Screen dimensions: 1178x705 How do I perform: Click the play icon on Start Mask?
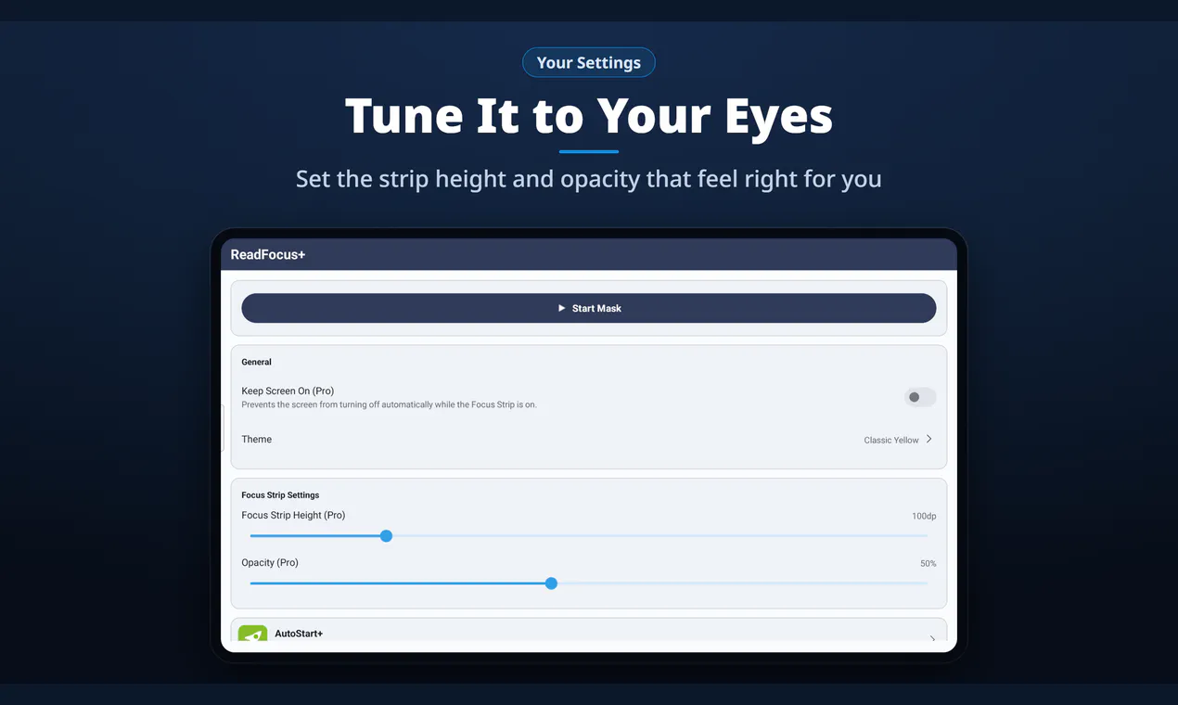(x=561, y=308)
